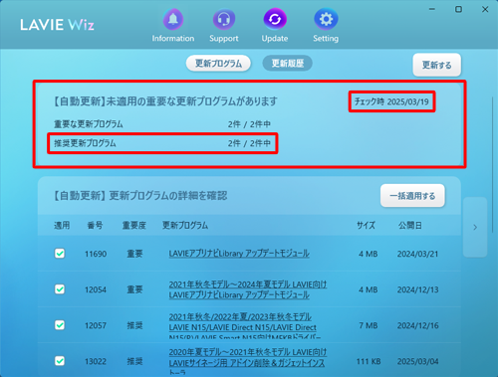Viewport: 498px width, 377px height.
Task: Click the 更新する button
Action: point(436,65)
